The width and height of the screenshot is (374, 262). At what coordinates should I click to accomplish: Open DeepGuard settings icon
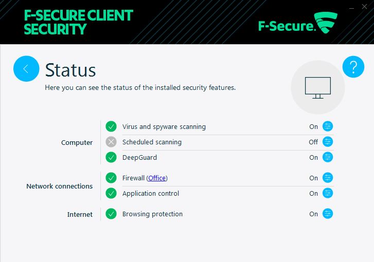tap(328, 157)
